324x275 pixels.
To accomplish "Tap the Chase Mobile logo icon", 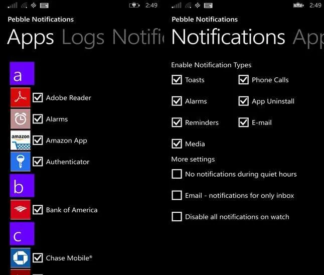I will [x=21, y=257].
